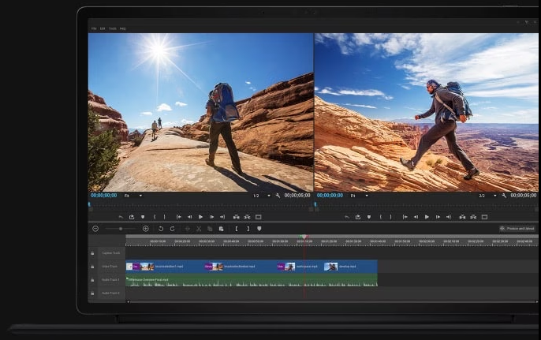Screen dimensions: 541x340
Task: Zoom in the timeline with plus icon
Action: (145, 229)
